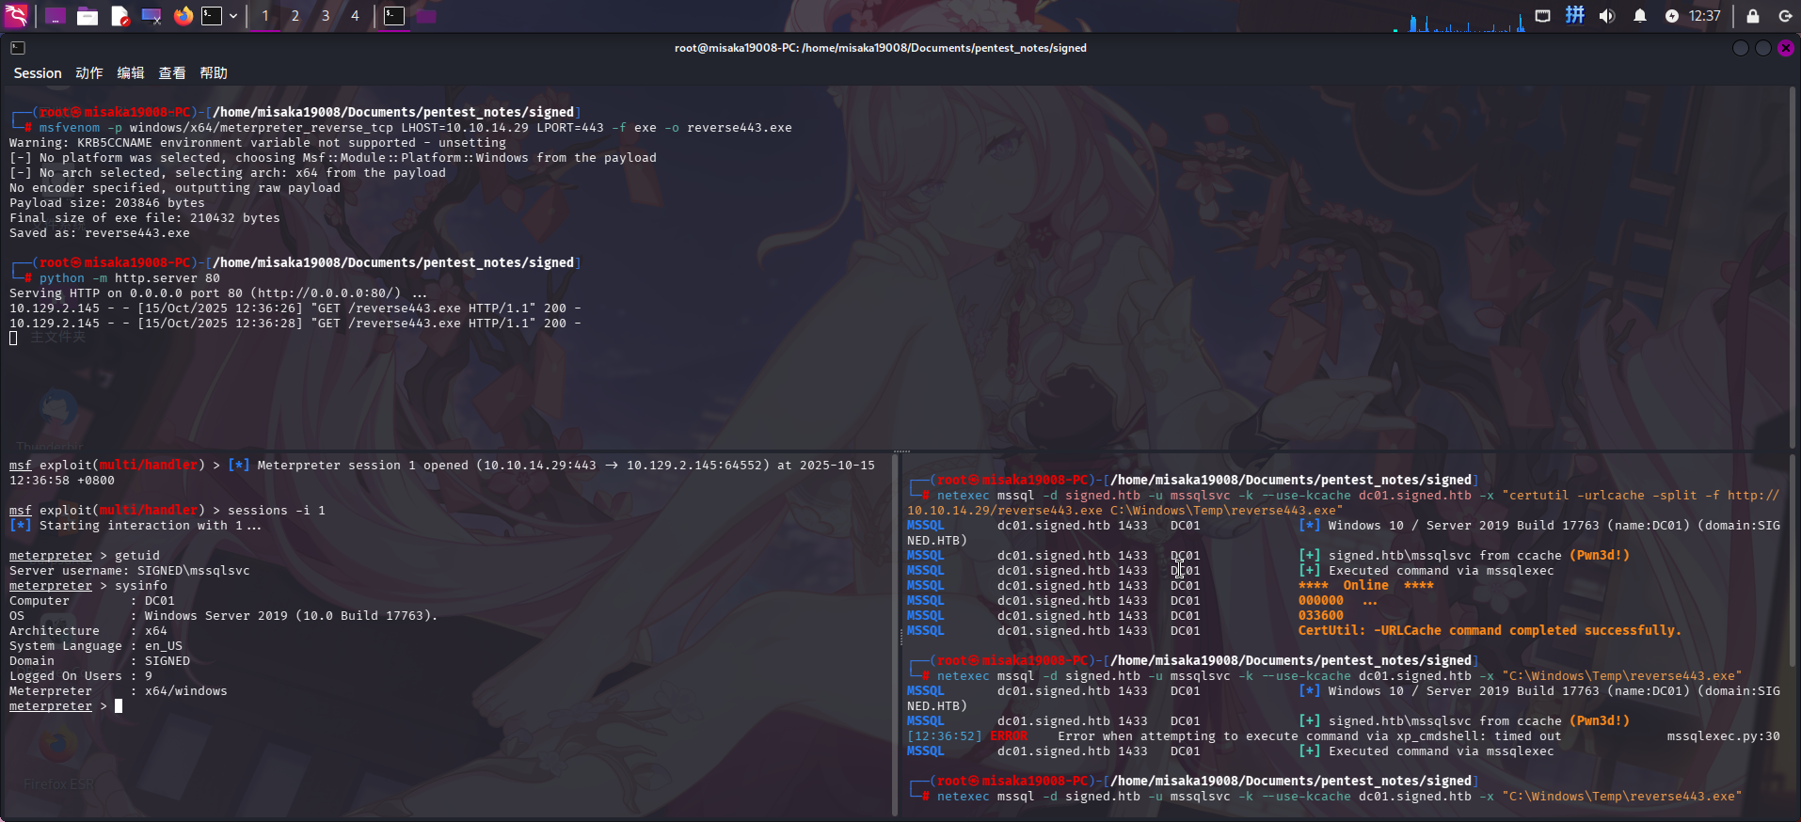Click the terminal window's vertical scrollbar
The width and height of the screenshot is (1801, 822).
coord(1793,267)
